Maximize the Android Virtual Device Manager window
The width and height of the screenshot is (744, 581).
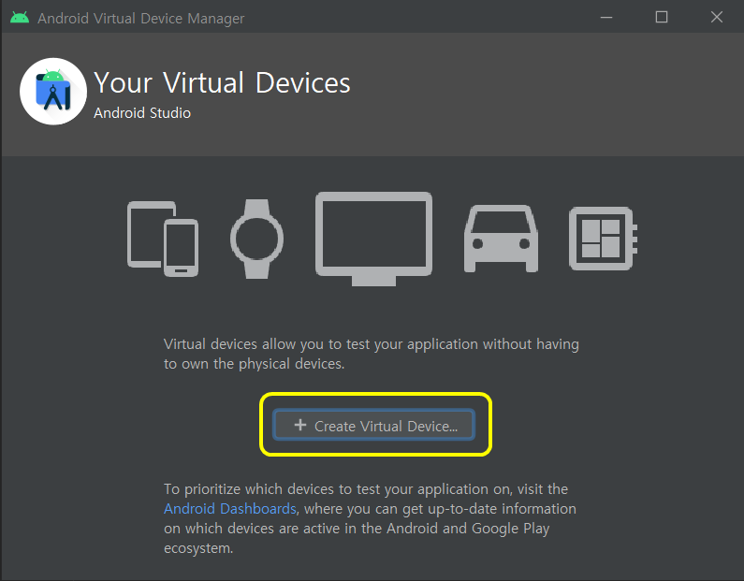coord(662,17)
